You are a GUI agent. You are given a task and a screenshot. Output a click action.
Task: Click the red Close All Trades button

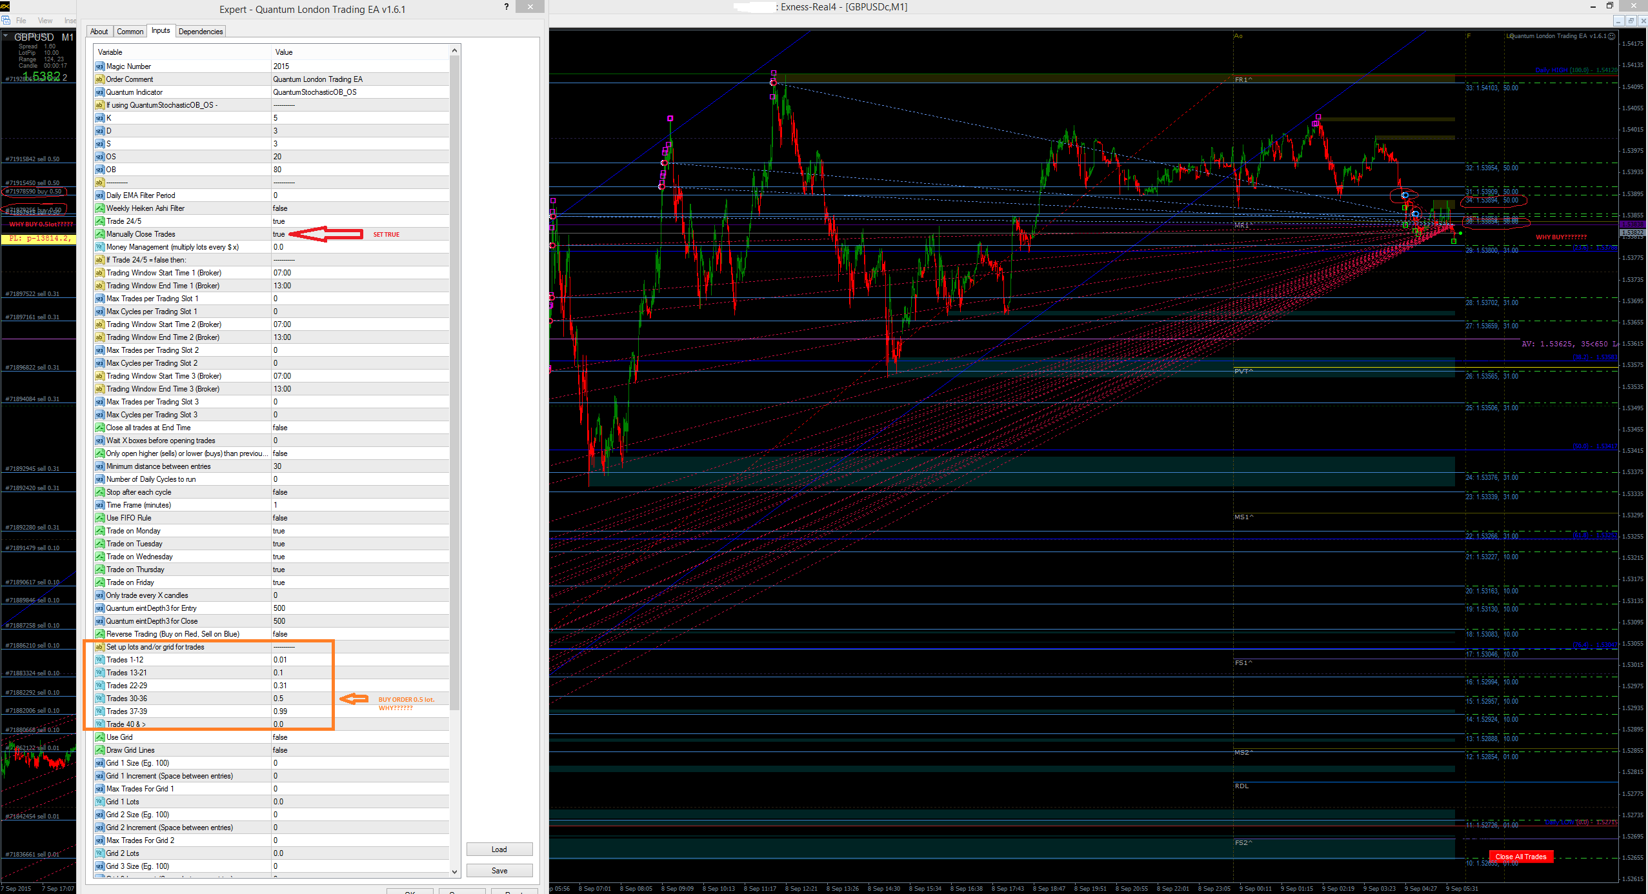1521,857
